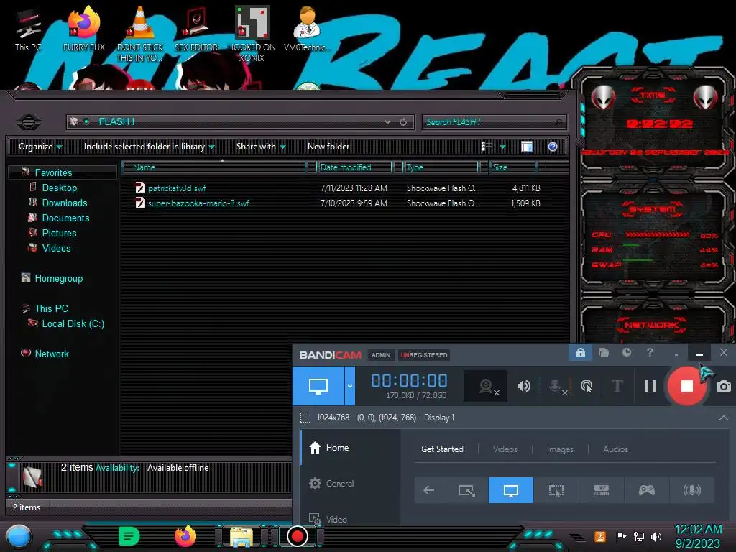Open the HOOKED ON XONIX desktop shortcut
Image resolution: width=736 pixels, height=552 pixels.
252,34
